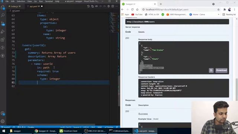Open the Accounts icon in the activity bar
The width and height of the screenshot is (238, 134).
coord(3,113)
